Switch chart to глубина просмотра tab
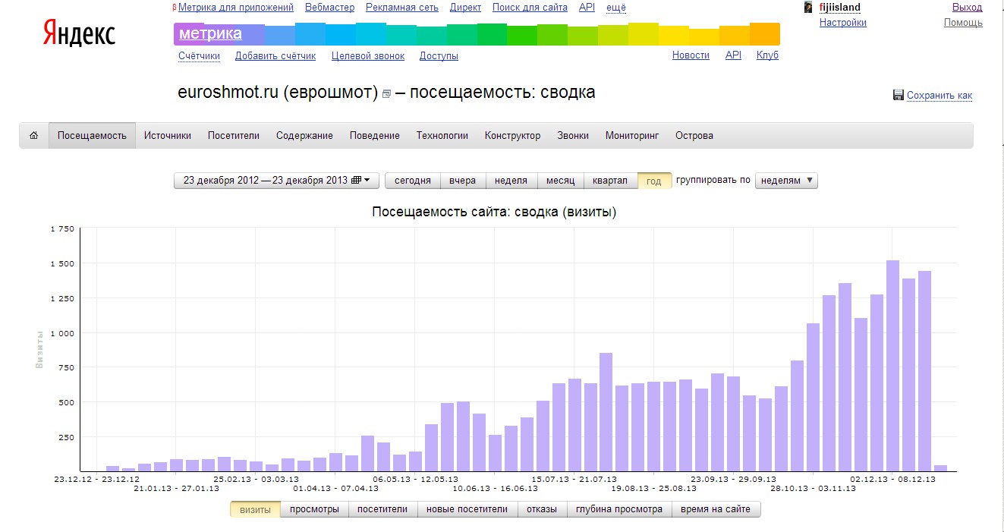1004x532 pixels. (x=619, y=509)
